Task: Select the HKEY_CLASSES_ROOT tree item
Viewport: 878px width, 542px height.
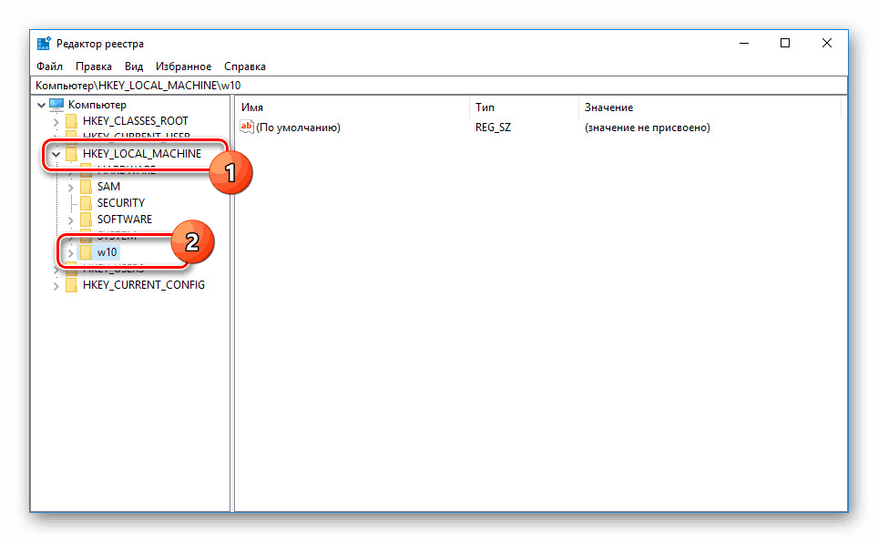Action: (136, 121)
